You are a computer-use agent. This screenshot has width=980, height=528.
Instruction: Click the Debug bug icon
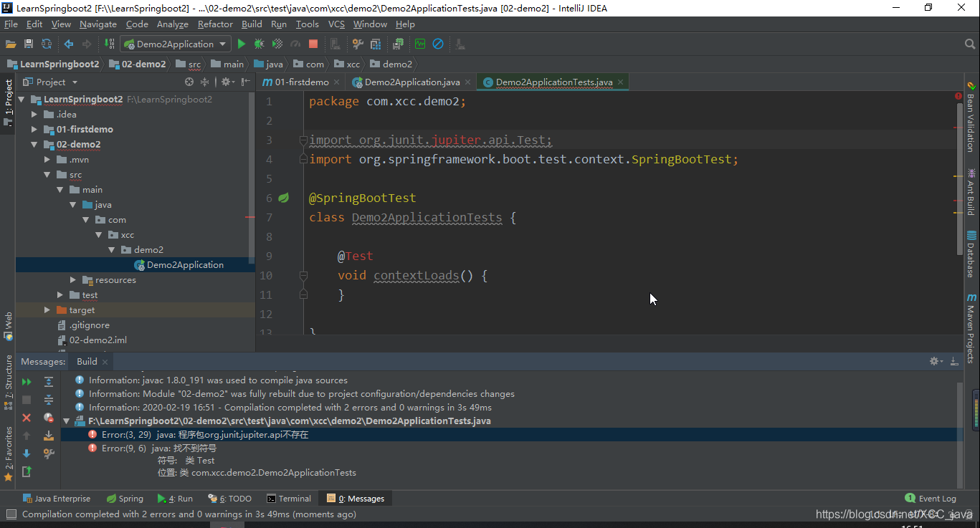[260, 44]
